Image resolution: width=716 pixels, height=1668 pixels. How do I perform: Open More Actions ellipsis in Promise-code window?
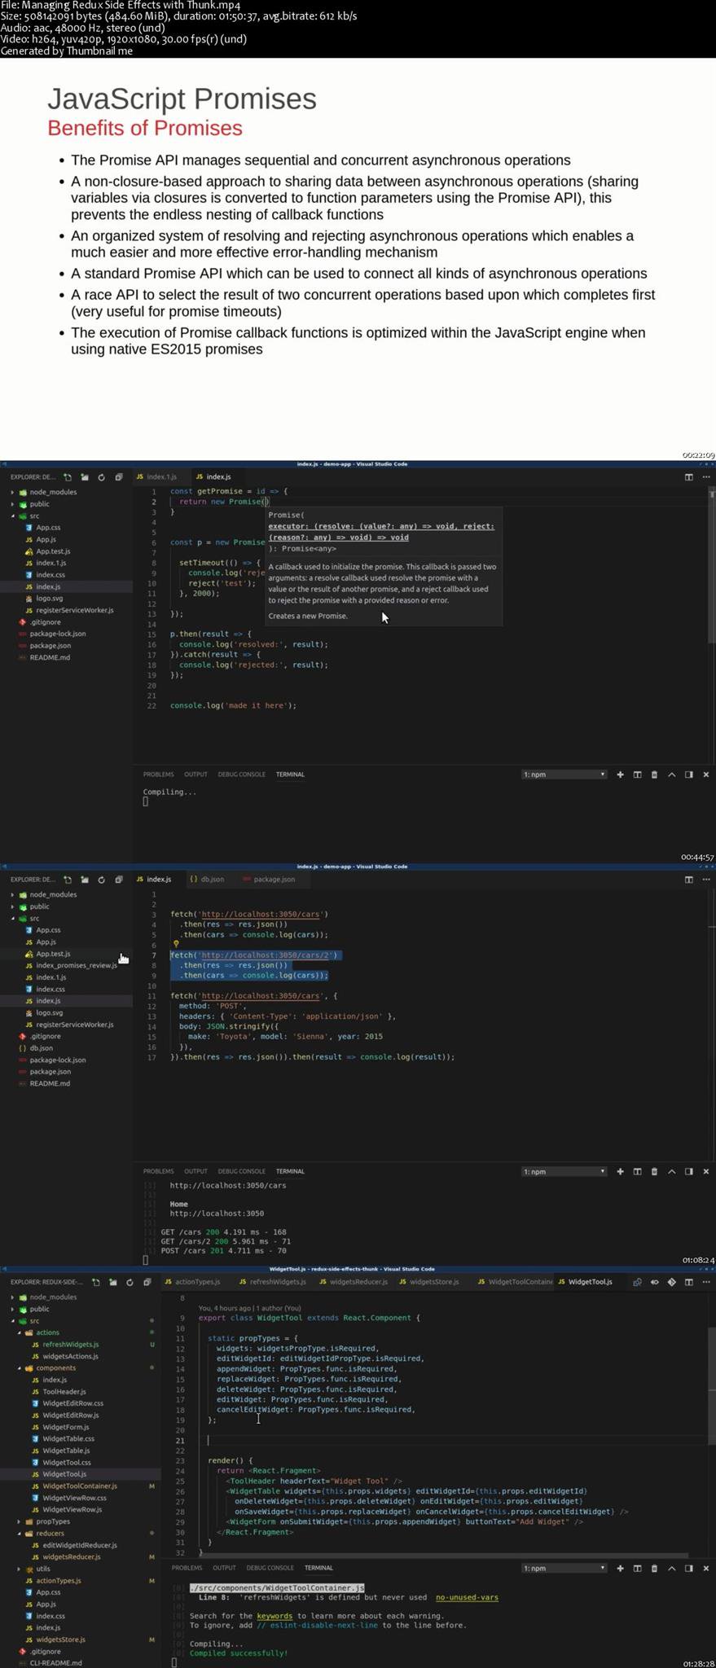point(705,477)
